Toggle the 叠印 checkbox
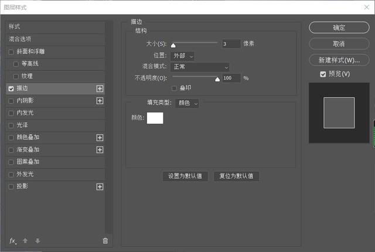Viewport: 375px width, 252px height. [174, 88]
